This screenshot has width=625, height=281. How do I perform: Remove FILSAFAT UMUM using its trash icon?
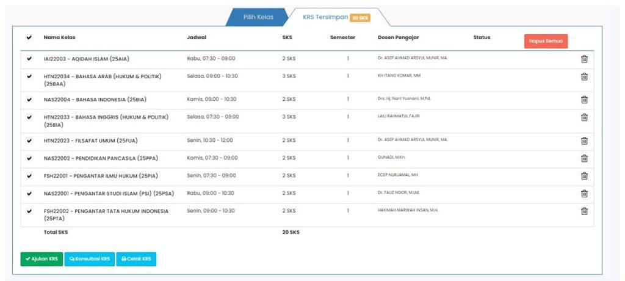coord(584,140)
